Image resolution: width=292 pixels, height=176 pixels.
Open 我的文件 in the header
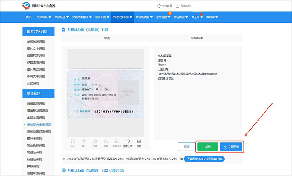(x=183, y=6)
